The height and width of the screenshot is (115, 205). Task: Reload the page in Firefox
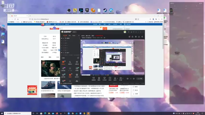[x=15, y=19]
